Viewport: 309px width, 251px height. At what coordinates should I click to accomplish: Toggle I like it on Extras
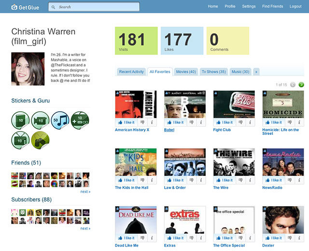175,238
